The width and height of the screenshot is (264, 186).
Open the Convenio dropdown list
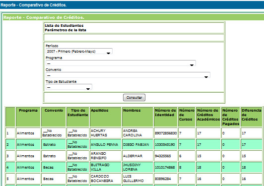pyautogui.click(x=128, y=75)
